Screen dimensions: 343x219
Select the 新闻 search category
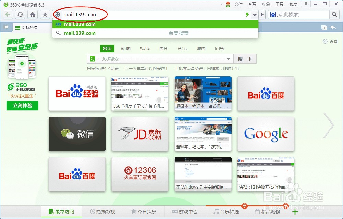coord(126,49)
